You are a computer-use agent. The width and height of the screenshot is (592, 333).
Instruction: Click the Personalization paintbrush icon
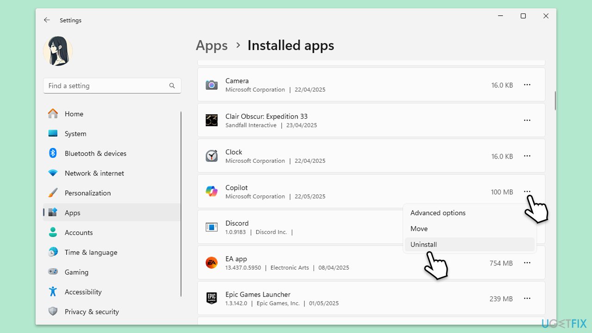point(53,193)
